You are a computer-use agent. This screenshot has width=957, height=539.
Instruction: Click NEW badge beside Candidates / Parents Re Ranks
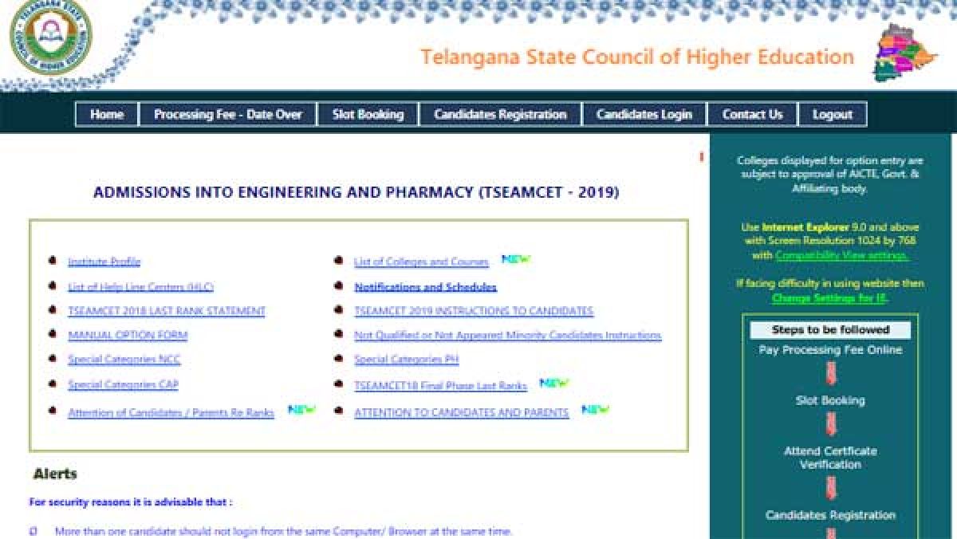click(x=301, y=410)
